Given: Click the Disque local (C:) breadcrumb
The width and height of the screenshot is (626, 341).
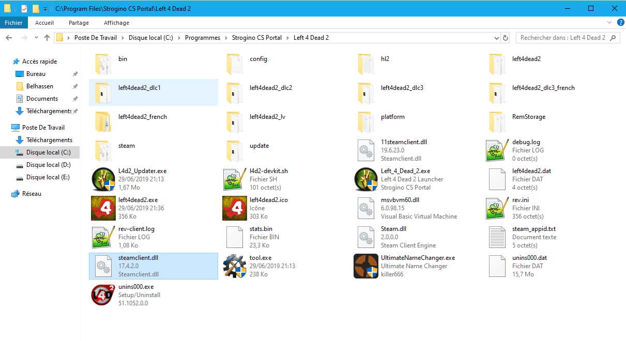Looking at the screenshot, I should pos(151,38).
